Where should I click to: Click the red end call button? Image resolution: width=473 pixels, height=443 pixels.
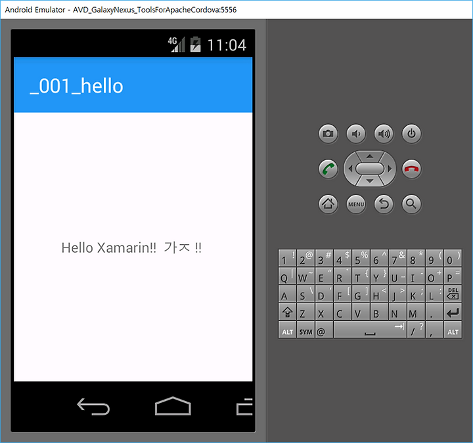pos(411,169)
